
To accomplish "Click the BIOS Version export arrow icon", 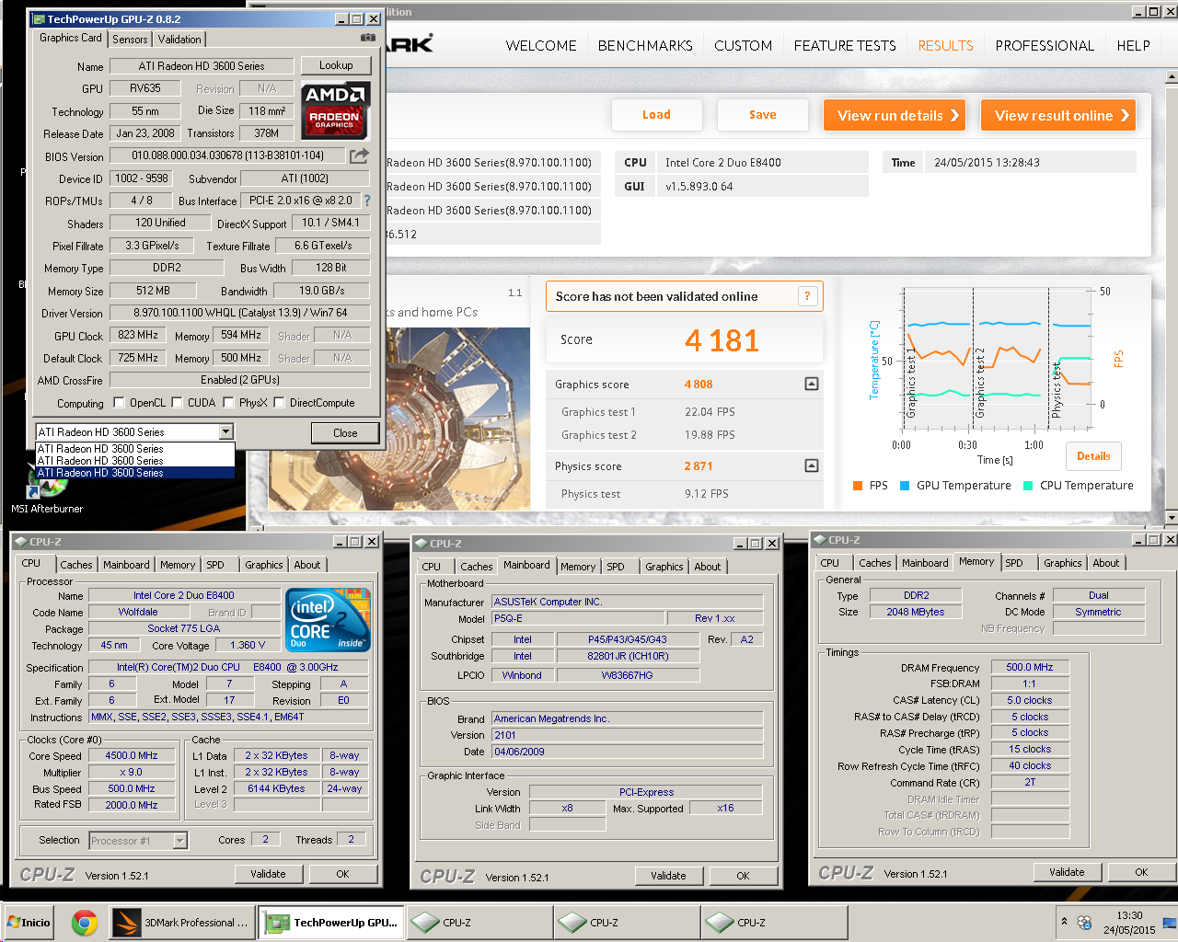I will (360, 155).
